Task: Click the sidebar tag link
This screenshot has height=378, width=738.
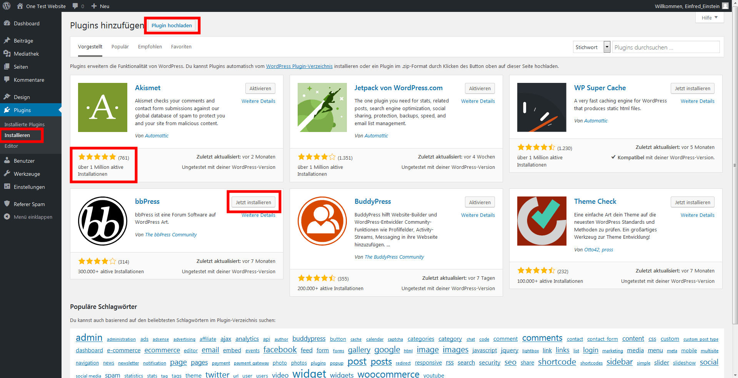Action: (x=620, y=362)
